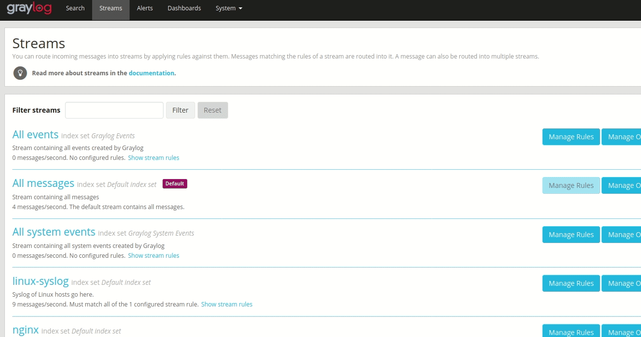Click the Filter button
641x337 pixels.
point(180,110)
